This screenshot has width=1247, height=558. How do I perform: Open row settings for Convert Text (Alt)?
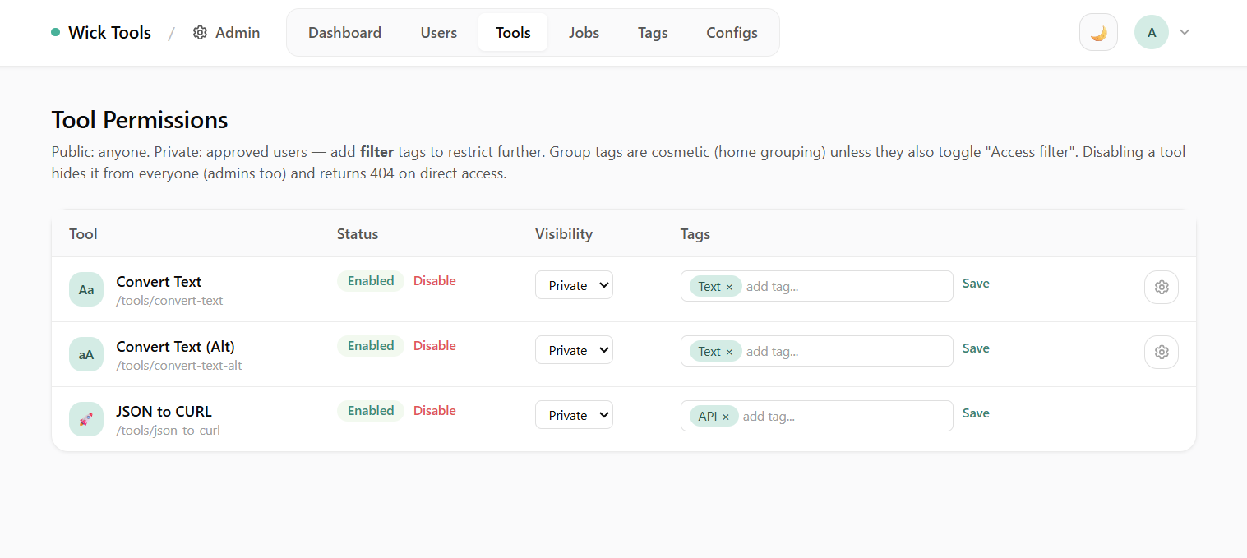1161,352
